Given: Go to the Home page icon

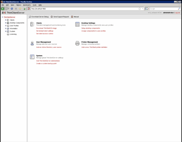Looking at the screenshot, I should point(20,9).
